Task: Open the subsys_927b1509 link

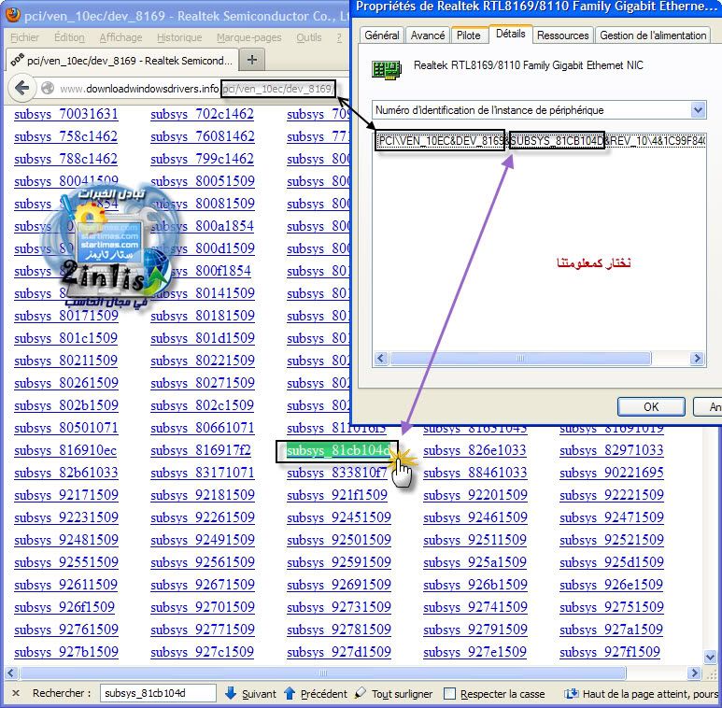Action: [65, 652]
